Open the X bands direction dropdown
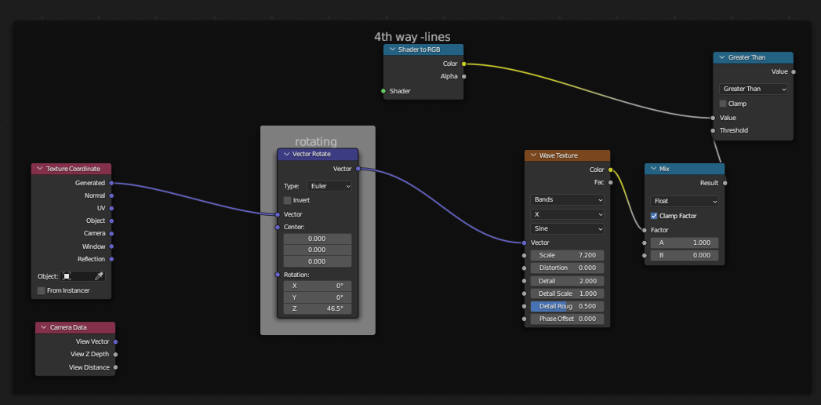821x405 pixels. tap(567, 214)
